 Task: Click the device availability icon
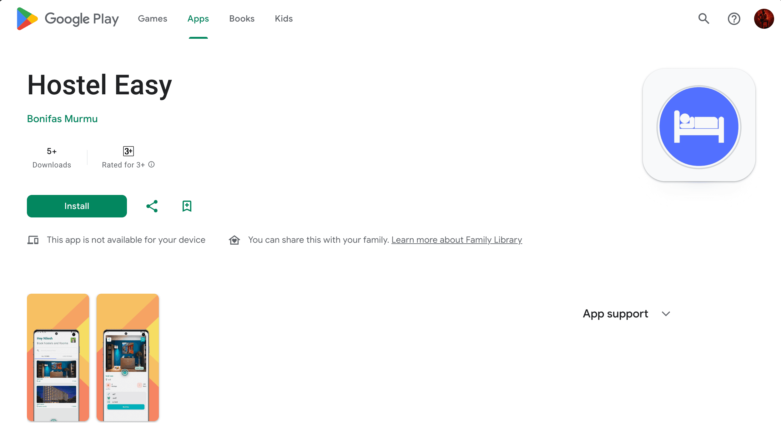click(x=33, y=240)
